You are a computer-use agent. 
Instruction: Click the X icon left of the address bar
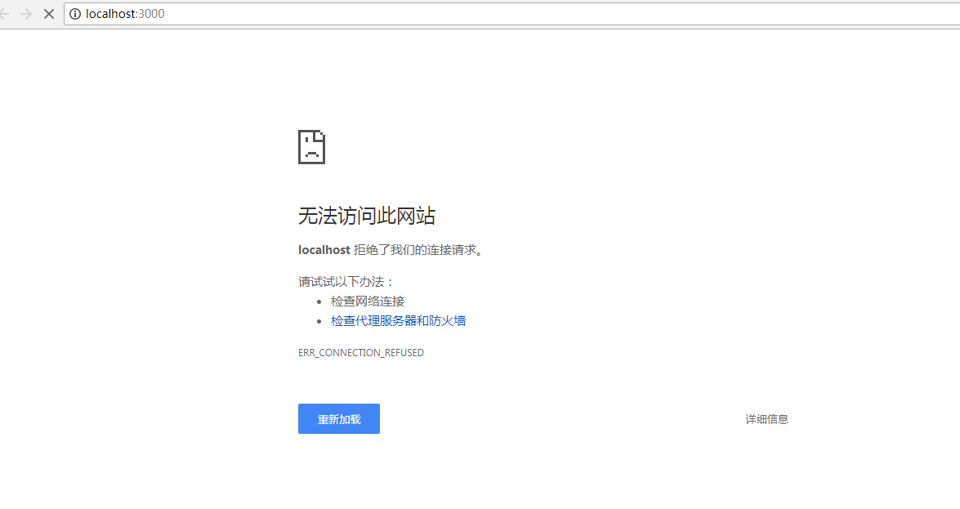click(x=48, y=14)
